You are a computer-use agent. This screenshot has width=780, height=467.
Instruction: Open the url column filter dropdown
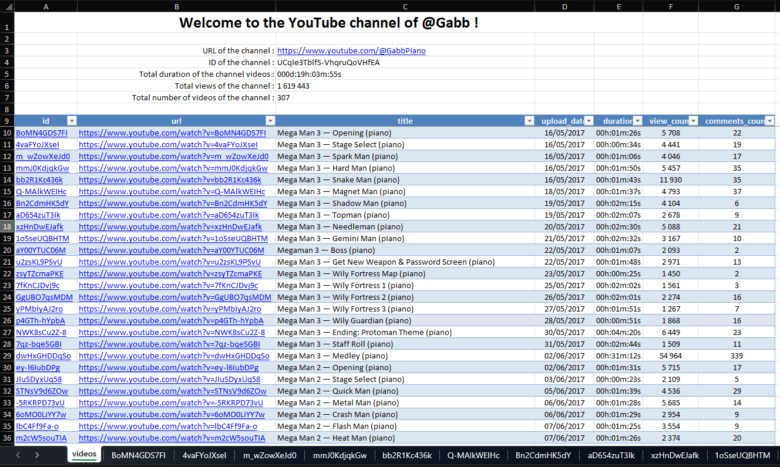[270, 121]
